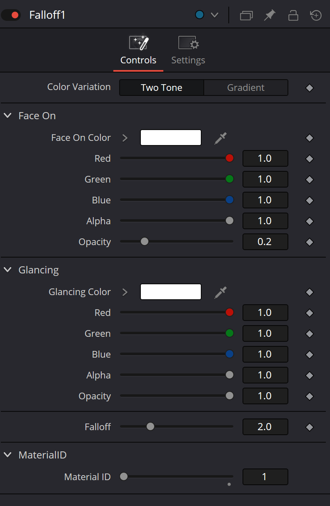The width and height of the screenshot is (330, 506).
Task: Adjust the Glancing Opacity slider
Action: pos(177,396)
